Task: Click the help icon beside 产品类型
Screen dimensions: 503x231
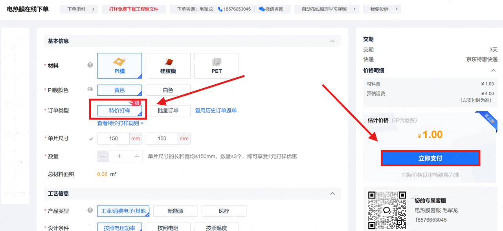Action: coord(90,211)
